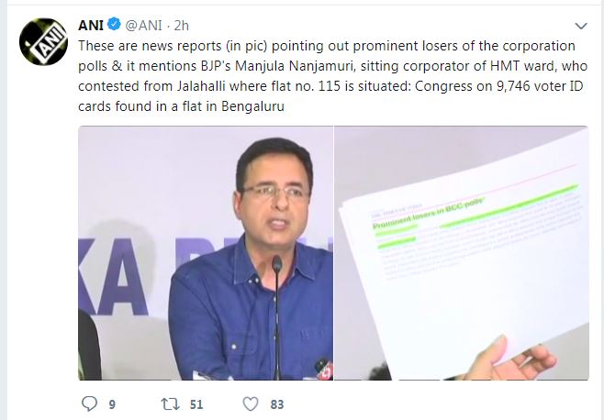Viewport: 604px width, 420px height.
Task: Click the blue verified badge
Action: coord(114,25)
